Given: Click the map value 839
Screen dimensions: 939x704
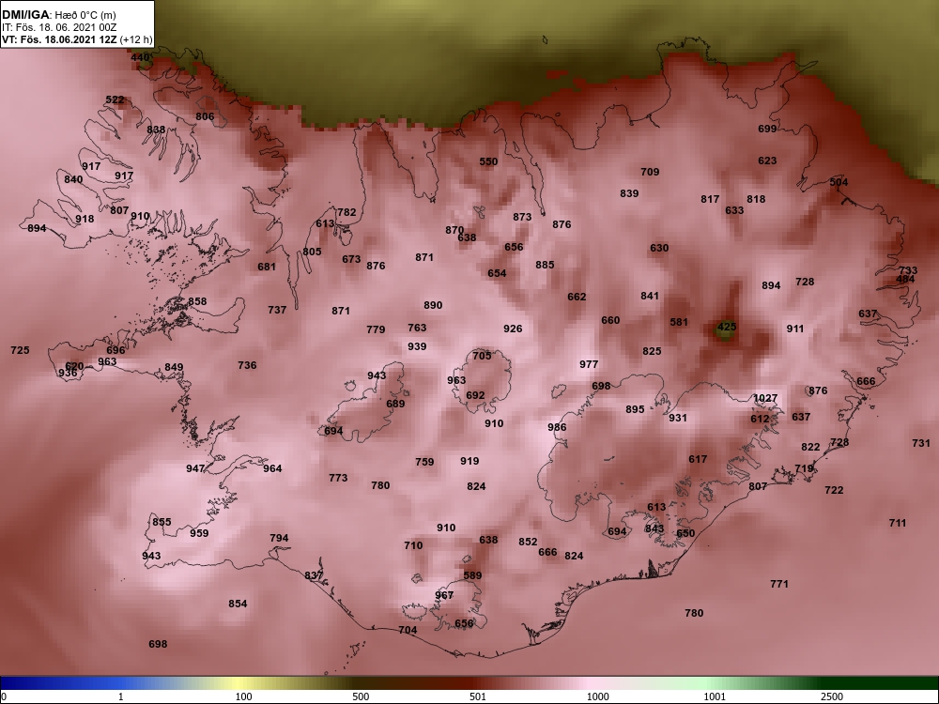Looking at the screenshot, I should [629, 192].
